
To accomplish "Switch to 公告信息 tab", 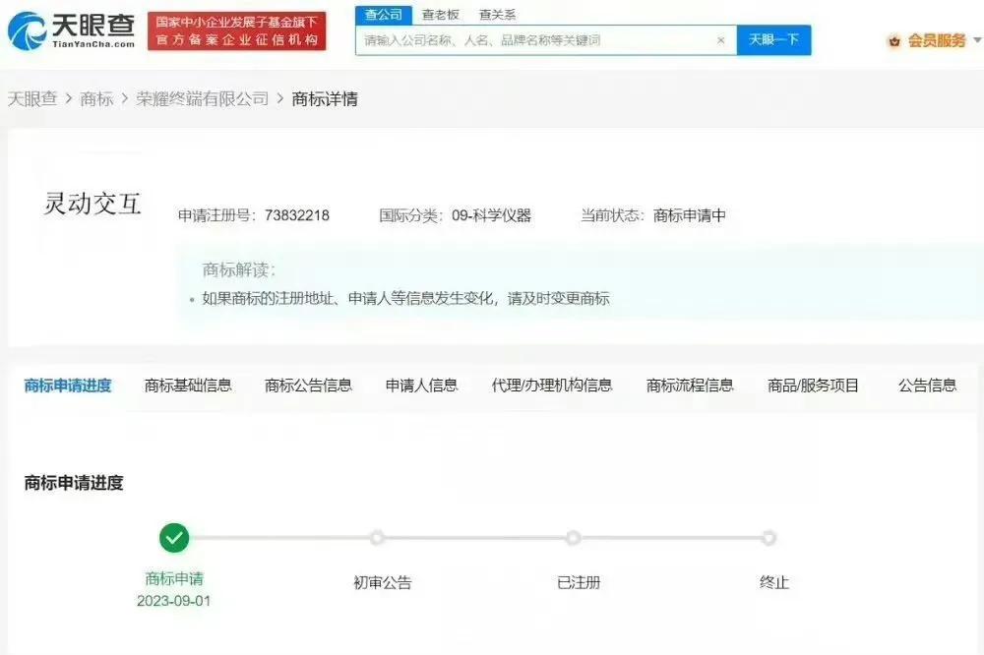I will pos(927,386).
